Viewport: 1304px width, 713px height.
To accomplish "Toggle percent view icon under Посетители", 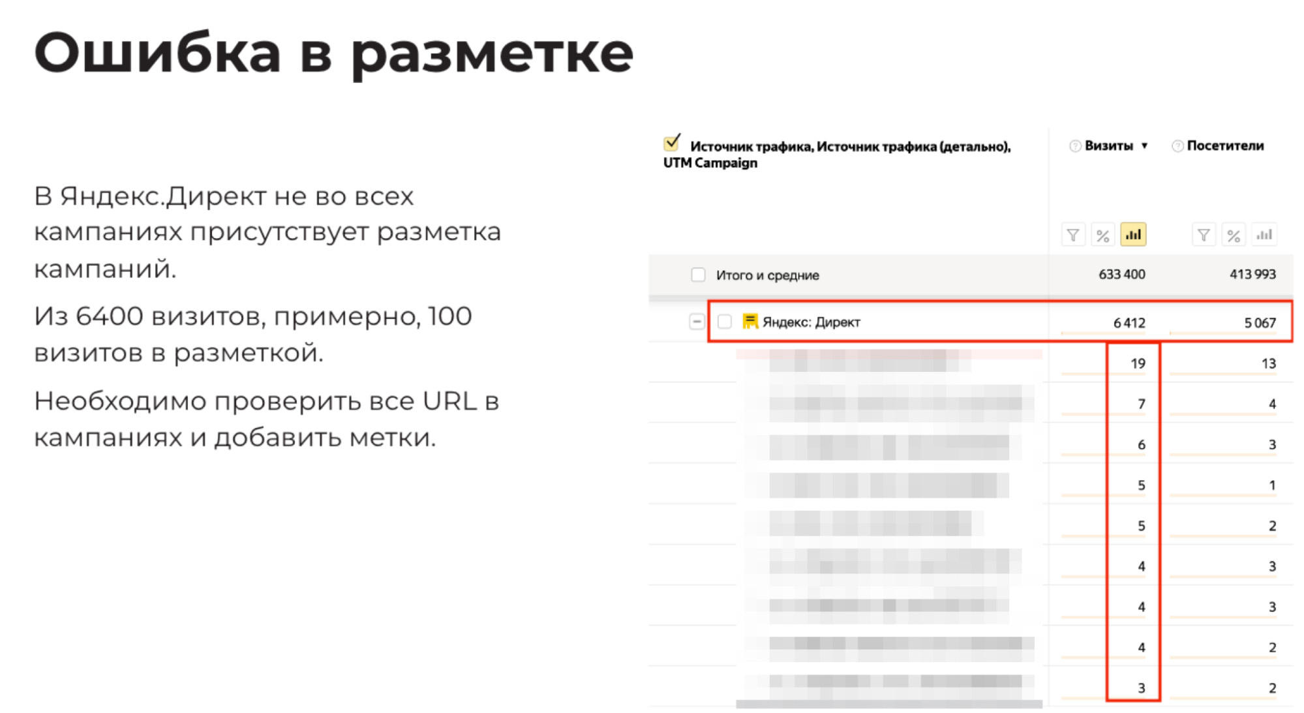I will point(1234,235).
